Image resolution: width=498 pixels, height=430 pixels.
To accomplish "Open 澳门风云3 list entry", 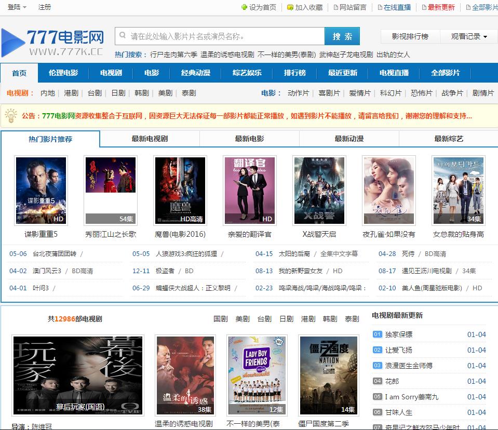I will [47, 271].
